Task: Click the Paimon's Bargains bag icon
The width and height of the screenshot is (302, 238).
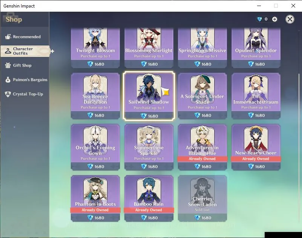Action: 8,80
